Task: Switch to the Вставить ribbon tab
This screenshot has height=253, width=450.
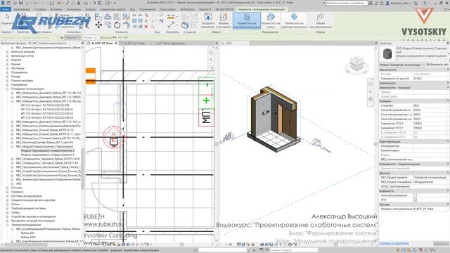Action: pos(56,9)
